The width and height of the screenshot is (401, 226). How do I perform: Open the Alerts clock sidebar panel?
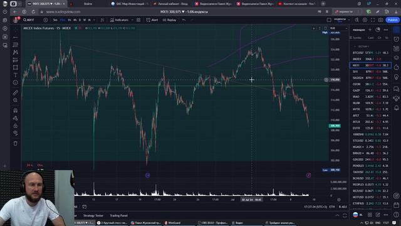pos(396,39)
